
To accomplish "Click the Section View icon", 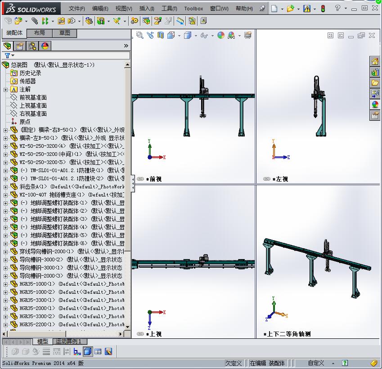I will (160, 35).
